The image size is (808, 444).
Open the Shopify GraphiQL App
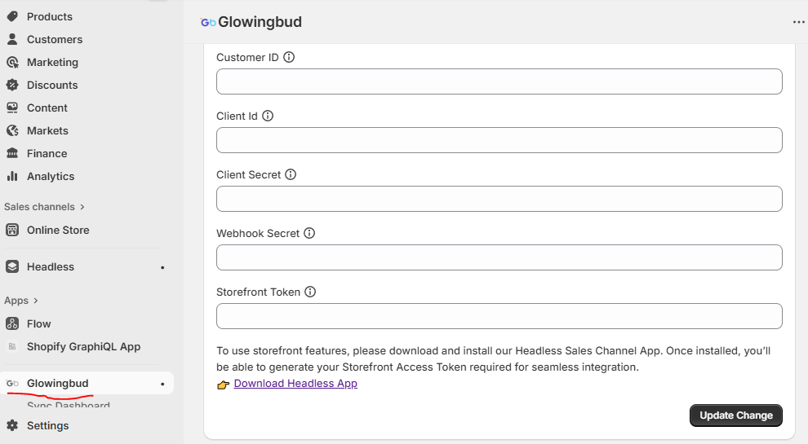(83, 346)
